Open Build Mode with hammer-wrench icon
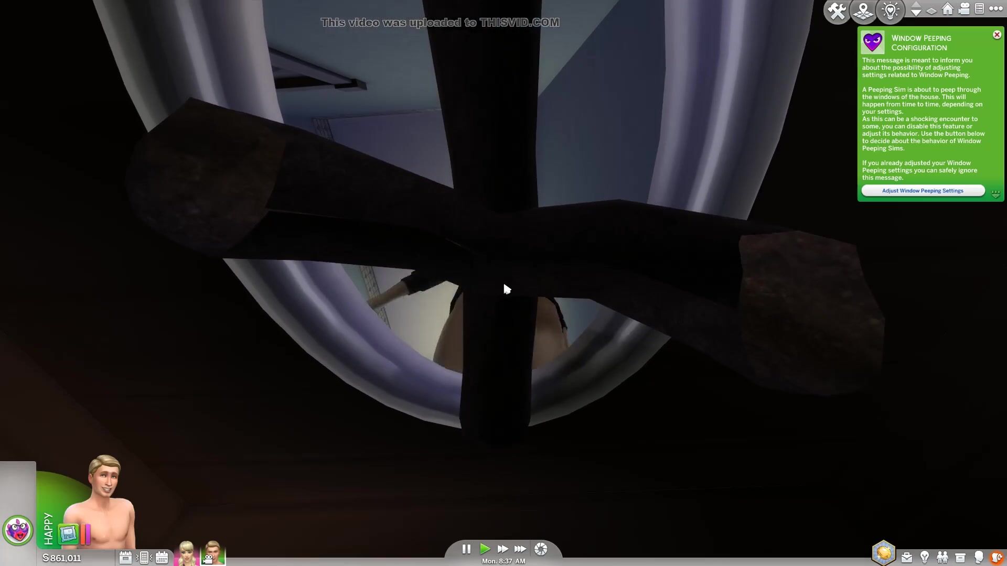 [837, 11]
